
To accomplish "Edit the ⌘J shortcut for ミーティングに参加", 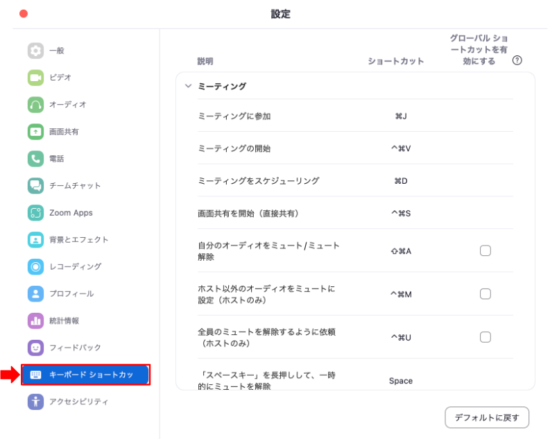I will point(401,116).
